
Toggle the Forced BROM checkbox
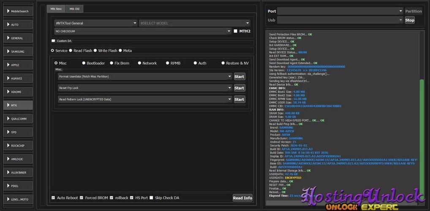(x=82, y=197)
